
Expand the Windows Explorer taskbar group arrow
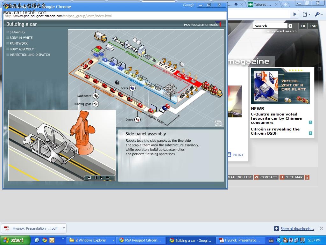coord(114,240)
